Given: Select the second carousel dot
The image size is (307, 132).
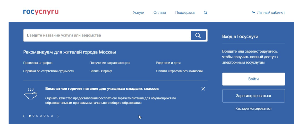Looking at the screenshot, I should (33, 116).
